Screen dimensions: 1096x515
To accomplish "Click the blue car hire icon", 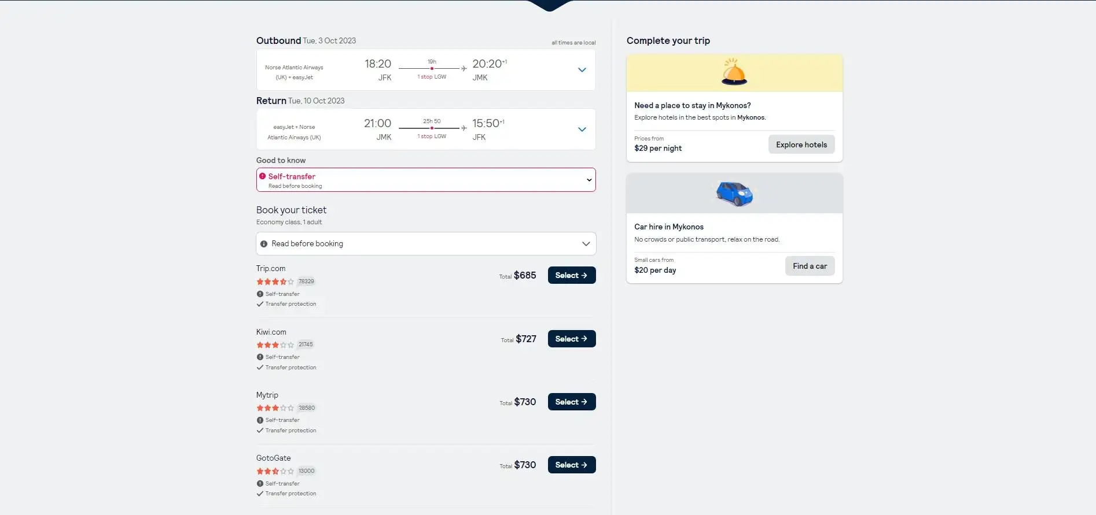I will [x=734, y=194].
